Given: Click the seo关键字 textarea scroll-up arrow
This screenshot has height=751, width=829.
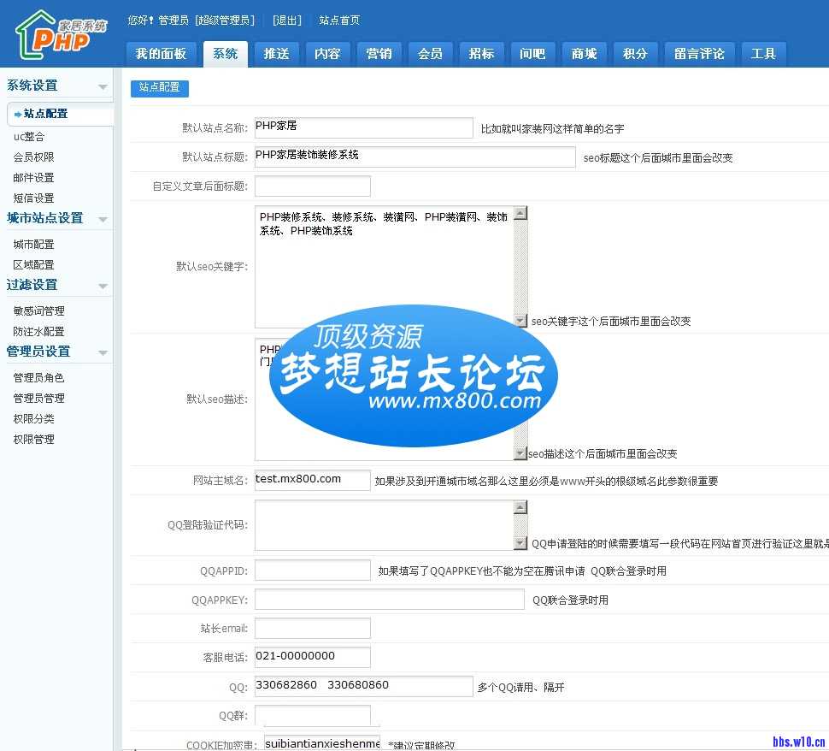Looking at the screenshot, I should pyautogui.click(x=520, y=213).
